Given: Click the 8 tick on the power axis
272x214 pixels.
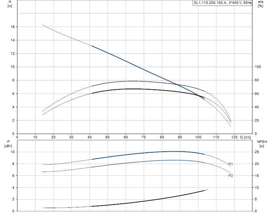Looking at the screenshot, I should click(13, 164).
